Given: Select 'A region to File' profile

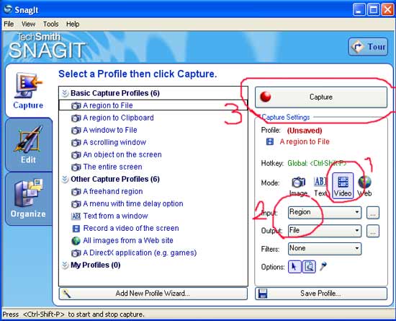Looking at the screenshot, I should tap(153, 105).
